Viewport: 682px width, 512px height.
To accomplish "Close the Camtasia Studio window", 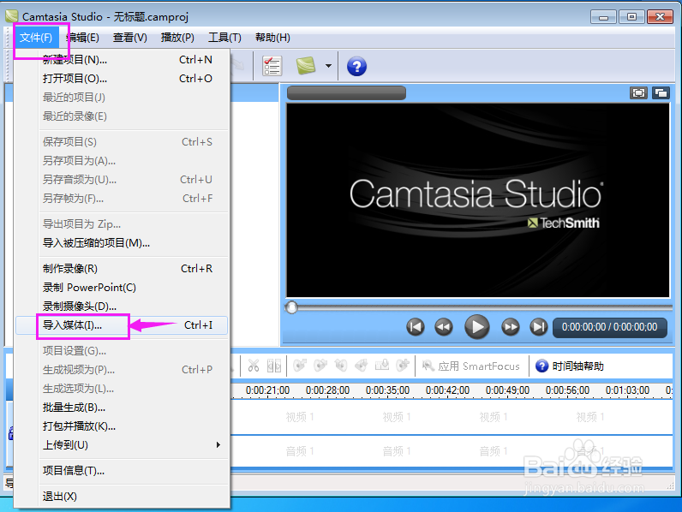I will point(660,17).
